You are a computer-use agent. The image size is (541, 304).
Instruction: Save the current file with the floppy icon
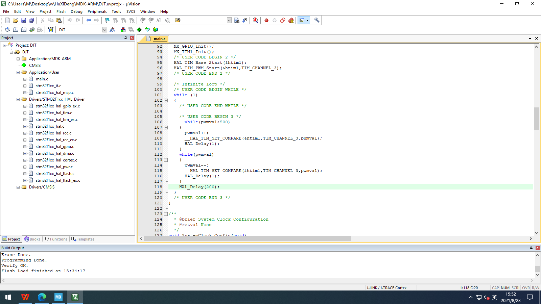point(24,20)
